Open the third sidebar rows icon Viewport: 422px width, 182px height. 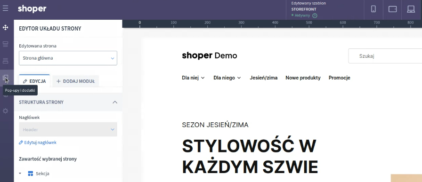point(5,61)
